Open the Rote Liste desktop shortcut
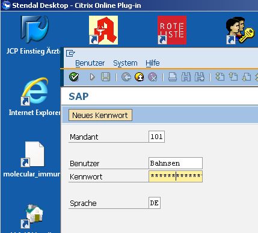 pos(172,30)
